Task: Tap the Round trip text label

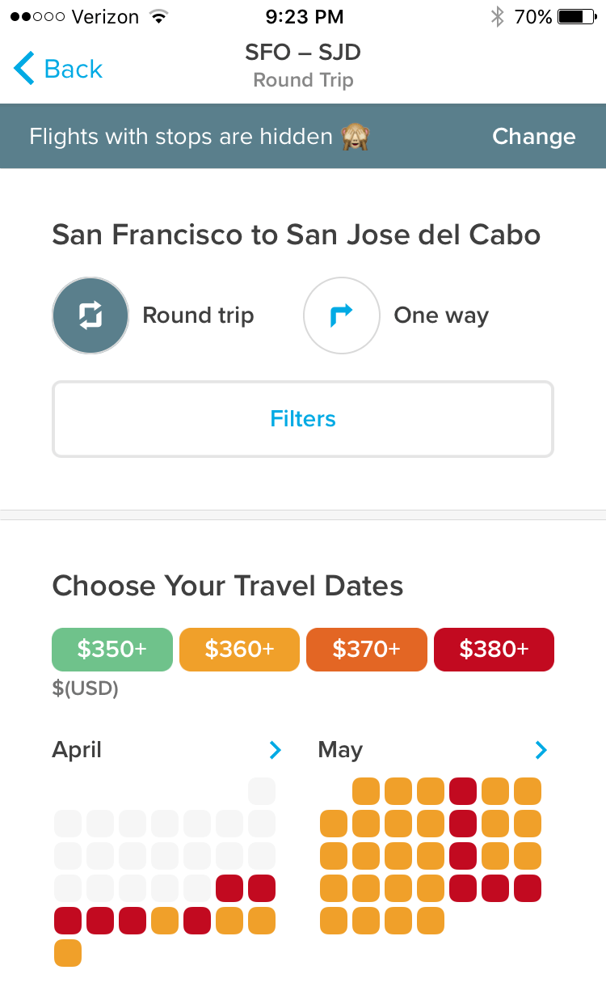Action: click(198, 316)
